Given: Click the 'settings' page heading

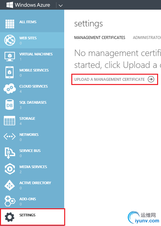Looking at the screenshot, I should [x=88, y=24].
